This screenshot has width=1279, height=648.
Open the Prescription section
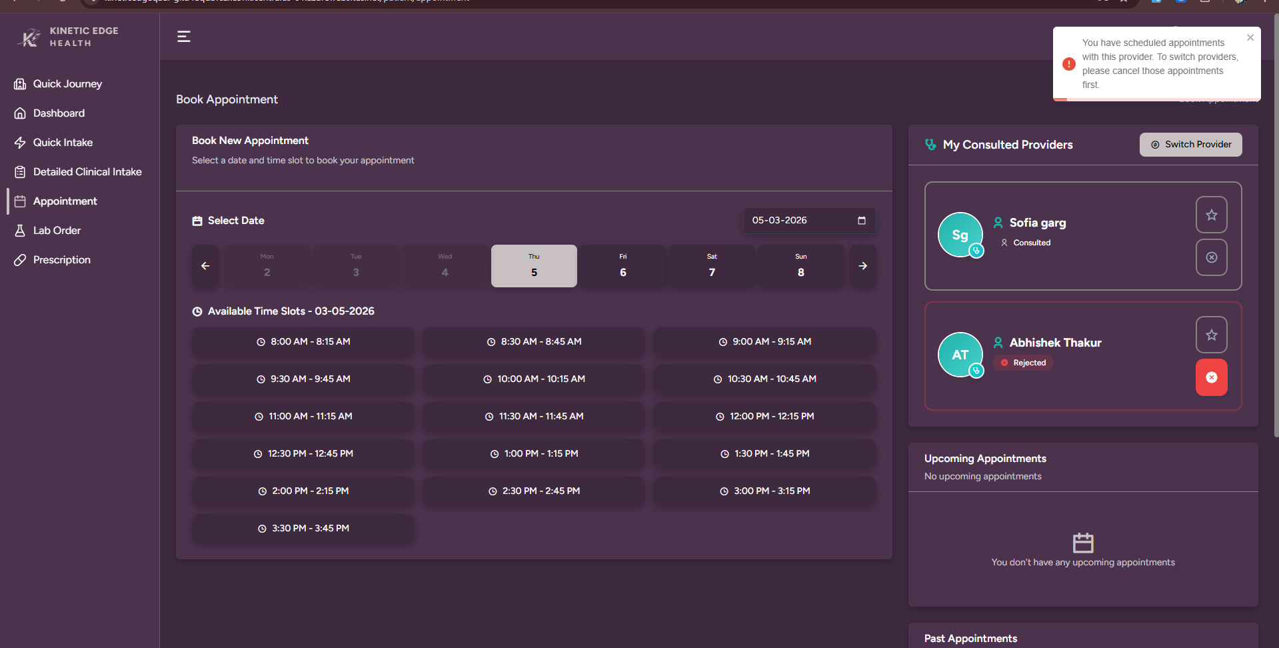coord(61,260)
